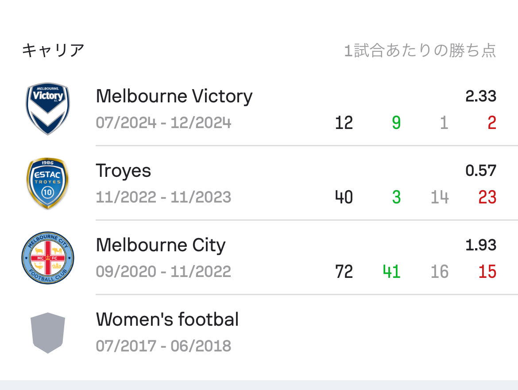This screenshot has width=518, height=390.
Task: Click the キャリア section heading
Action: (x=53, y=51)
